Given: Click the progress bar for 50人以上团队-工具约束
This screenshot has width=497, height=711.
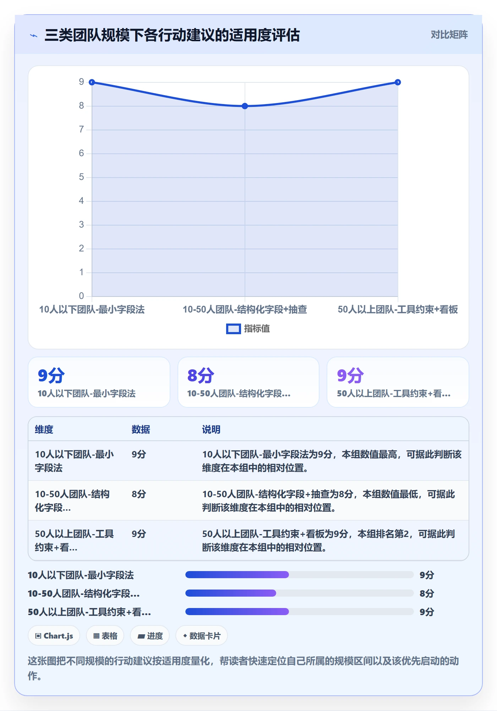Looking at the screenshot, I should pos(299,612).
